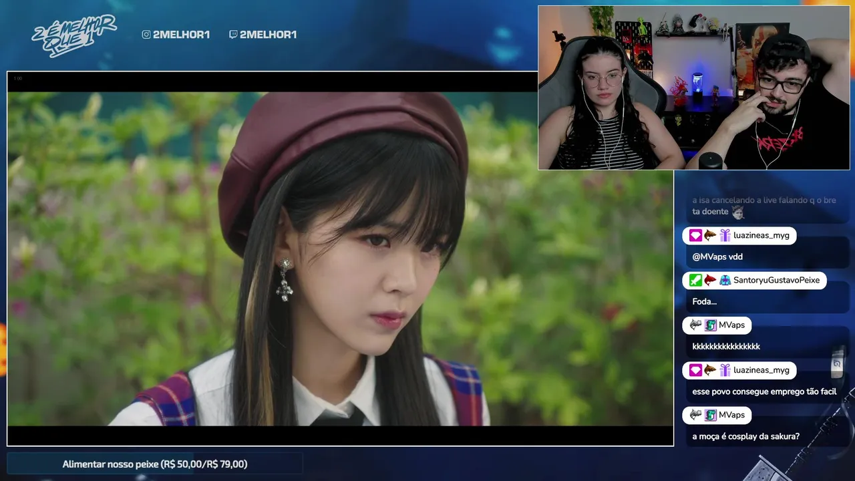
Task: Click the Instagram icon beside 2MELHOR1
Action: tap(146, 35)
